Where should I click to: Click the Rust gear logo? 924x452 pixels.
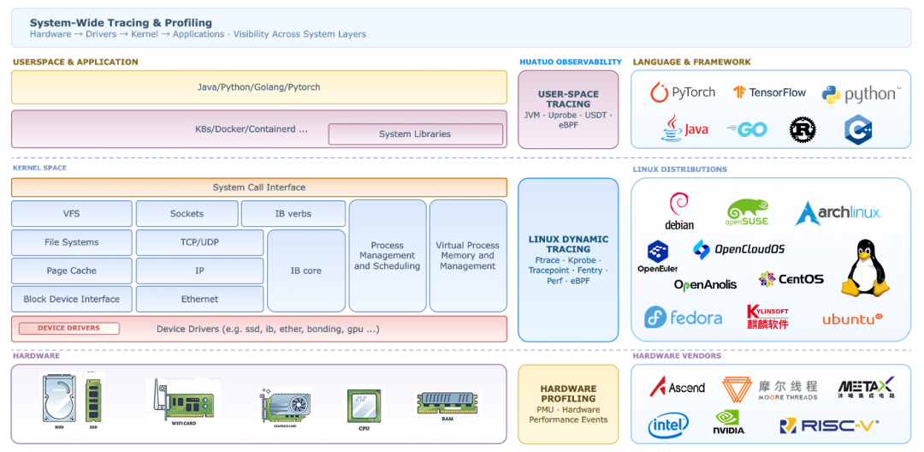point(802,129)
